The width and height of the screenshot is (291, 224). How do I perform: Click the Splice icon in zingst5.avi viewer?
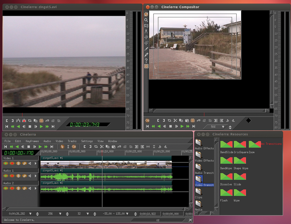(x=18, y=120)
